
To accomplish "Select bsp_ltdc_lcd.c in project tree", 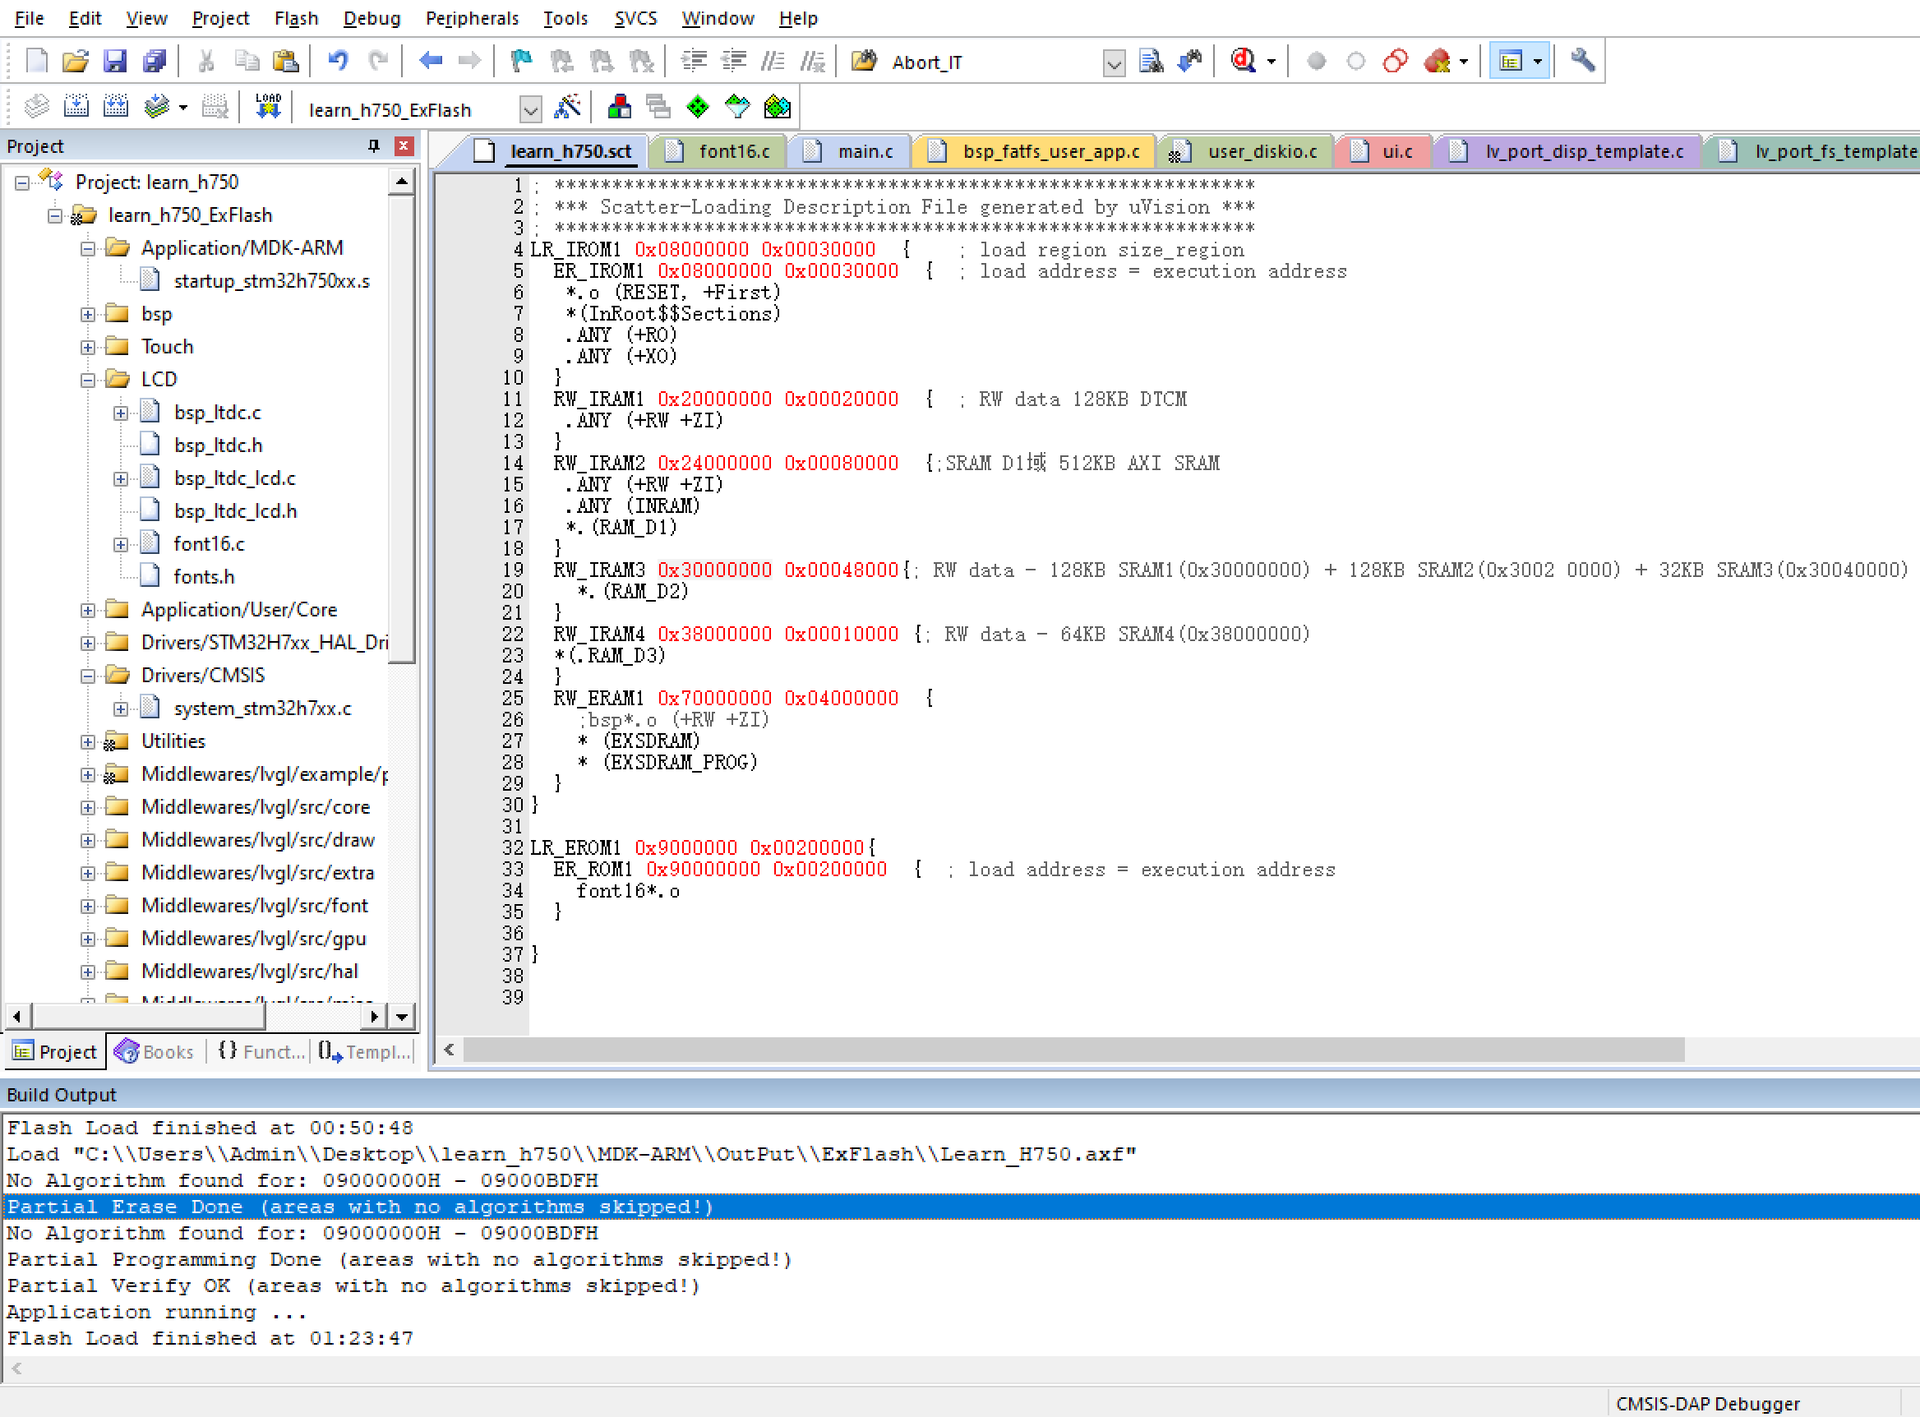I will tap(234, 478).
